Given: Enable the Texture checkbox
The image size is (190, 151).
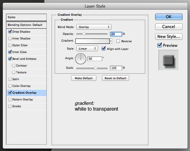Looking at the screenshot, I should (x=14, y=72).
